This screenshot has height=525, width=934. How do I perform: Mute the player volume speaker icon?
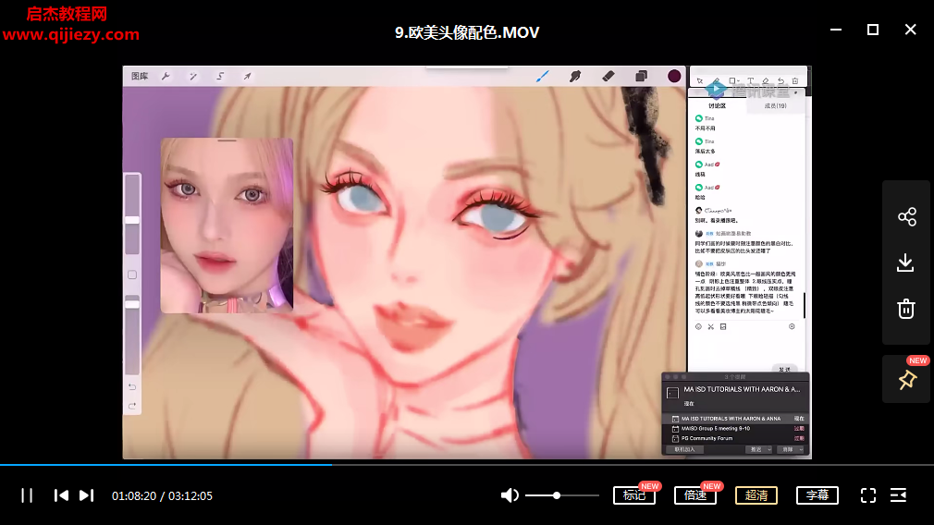pos(510,495)
